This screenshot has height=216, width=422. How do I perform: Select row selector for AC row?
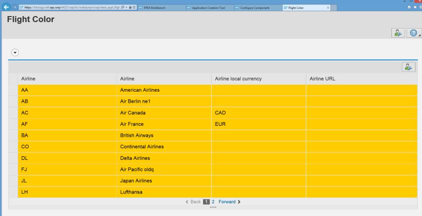pyautogui.click(x=13, y=113)
